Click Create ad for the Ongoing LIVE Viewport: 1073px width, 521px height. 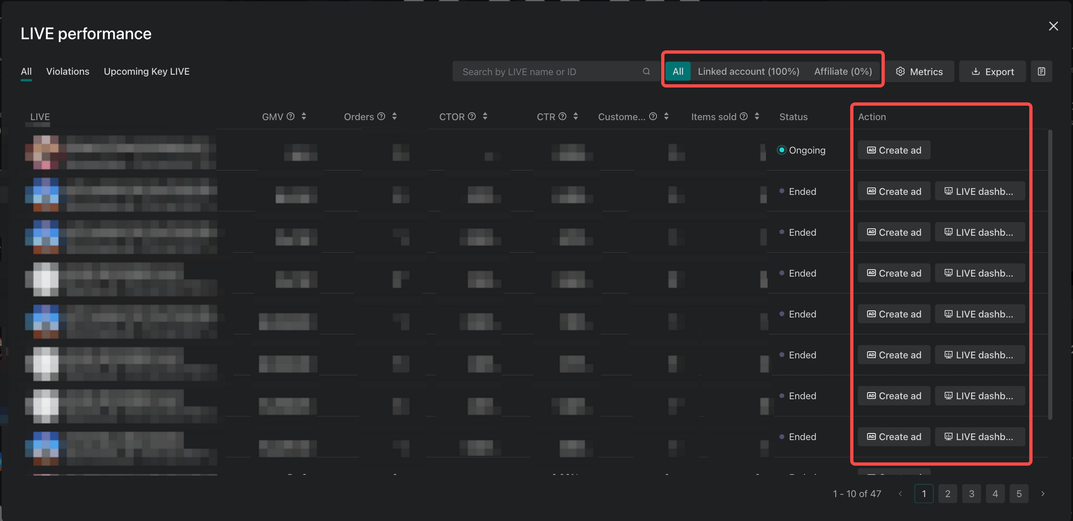pyautogui.click(x=893, y=150)
